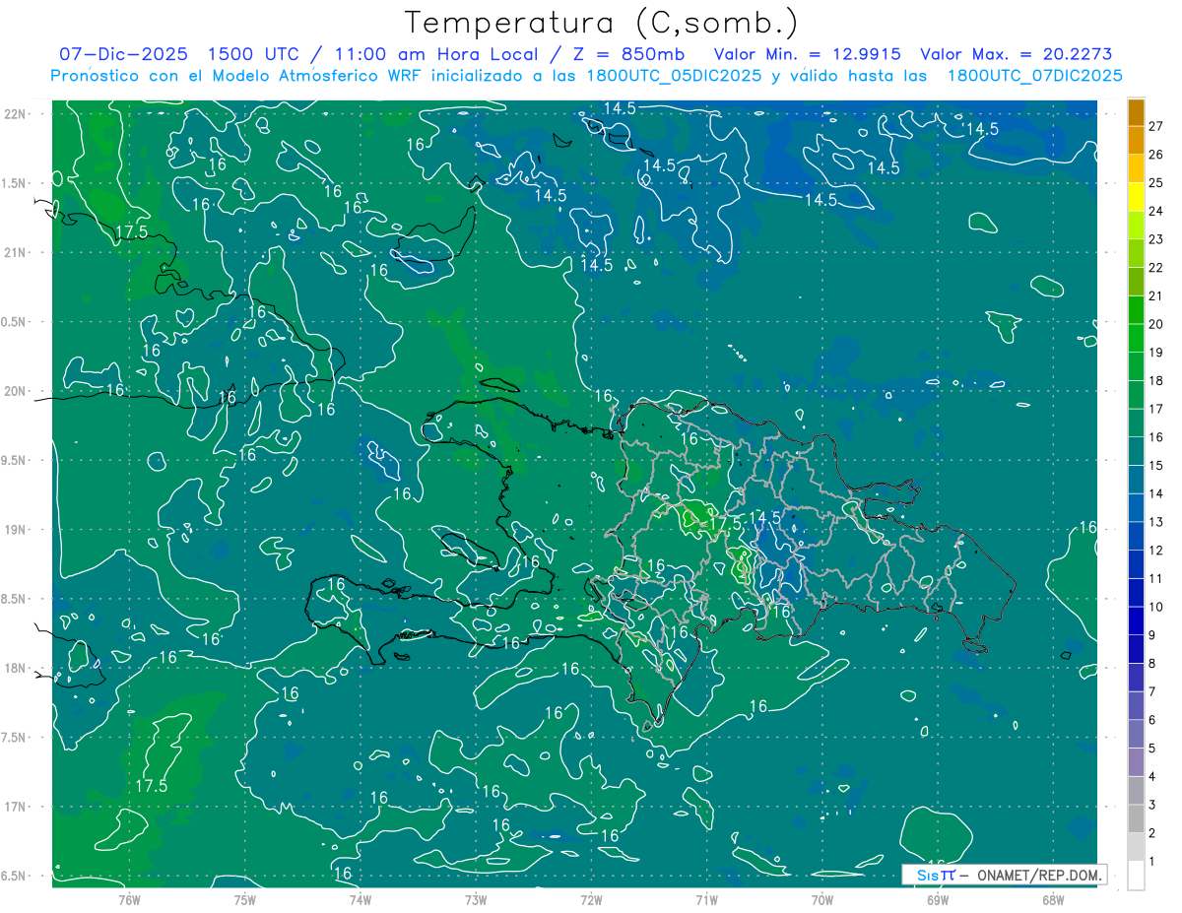Click legend value '6'
This screenshot has width=1182, height=913.
(x=1152, y=720)
